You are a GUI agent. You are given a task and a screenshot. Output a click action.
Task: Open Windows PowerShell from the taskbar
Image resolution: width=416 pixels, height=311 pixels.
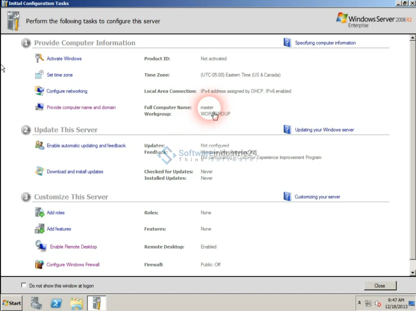pos(56,303)
